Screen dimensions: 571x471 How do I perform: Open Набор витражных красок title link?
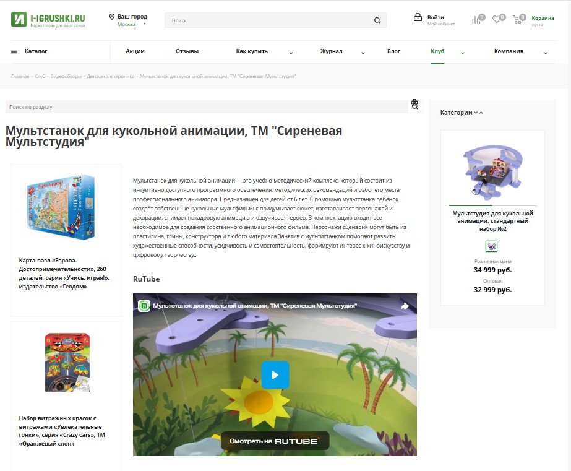tap(62, 431)
